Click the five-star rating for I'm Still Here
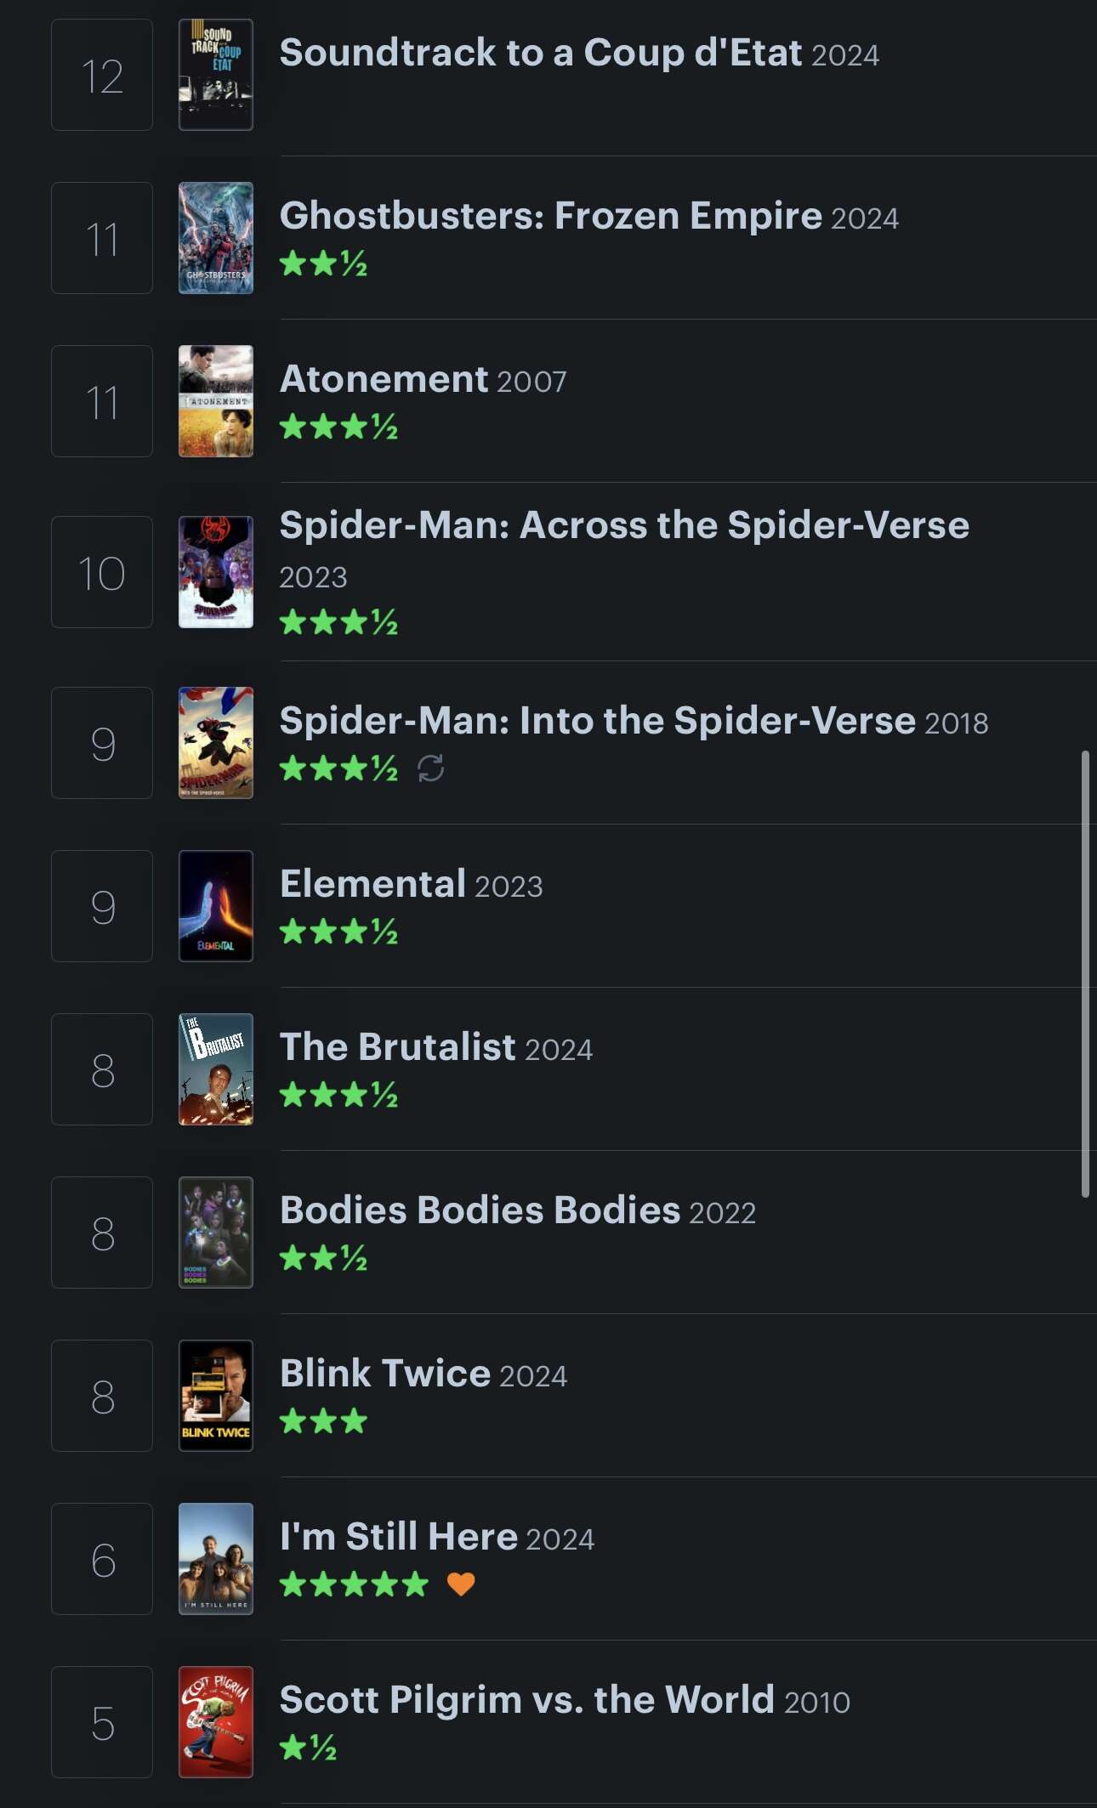1097x1808 pixels. (x=355, y=1584)
